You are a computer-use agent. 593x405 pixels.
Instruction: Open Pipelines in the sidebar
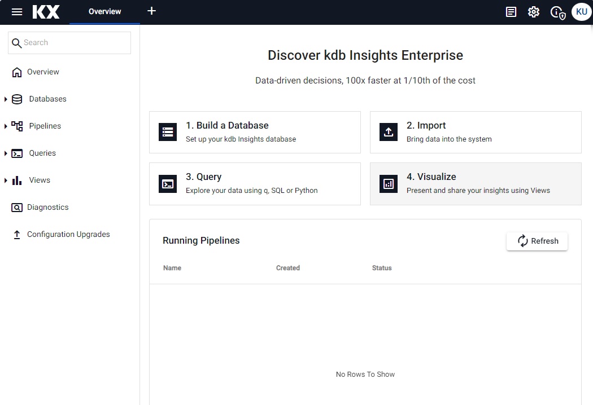click(45, 126)
